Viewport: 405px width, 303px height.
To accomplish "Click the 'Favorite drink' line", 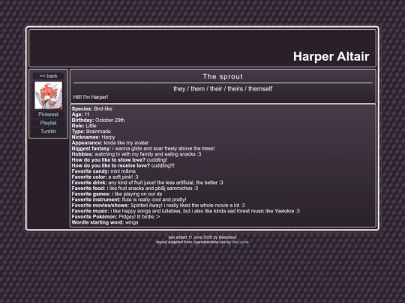I will click(x=147, y=183).
